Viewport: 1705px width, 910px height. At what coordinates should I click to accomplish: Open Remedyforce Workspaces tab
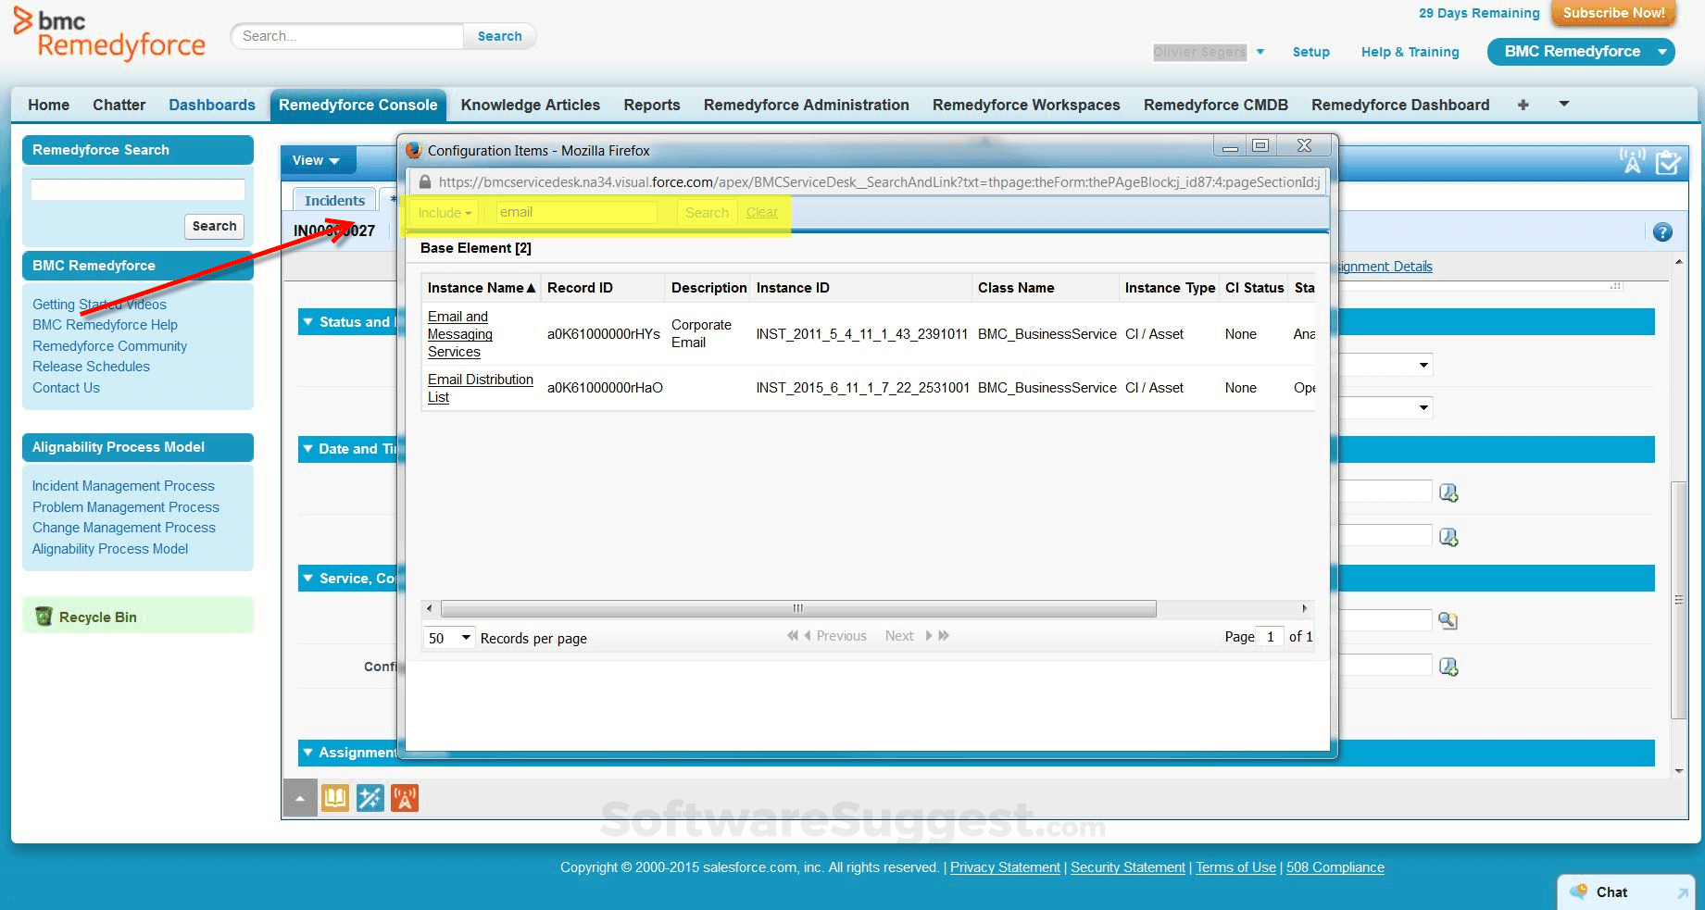pyautogui.click(x=1026, y=105)
